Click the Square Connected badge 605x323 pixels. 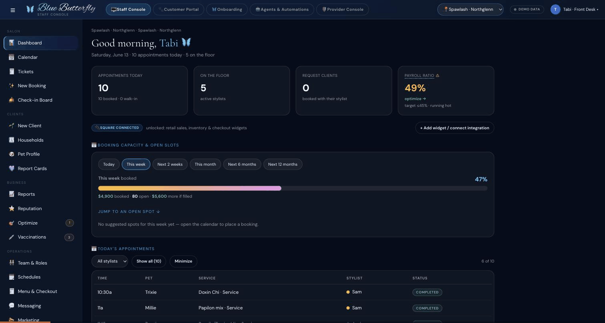(x=117, y=128)
